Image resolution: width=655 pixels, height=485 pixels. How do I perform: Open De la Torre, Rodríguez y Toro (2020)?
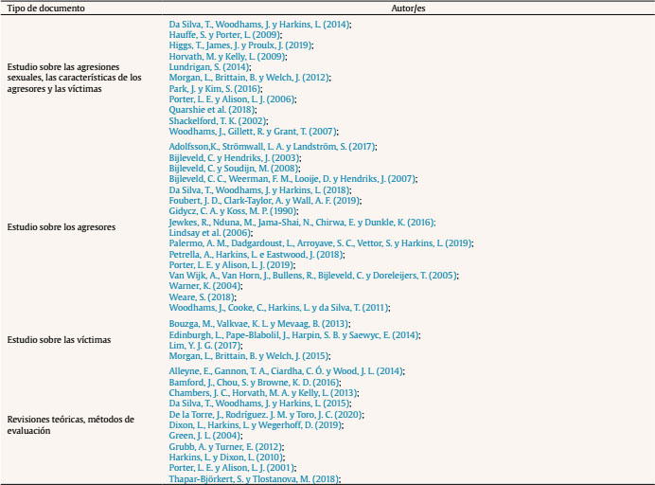pos(266,415)
